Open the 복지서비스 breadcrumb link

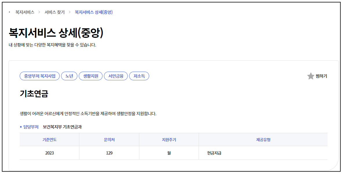tap(25, 12)
